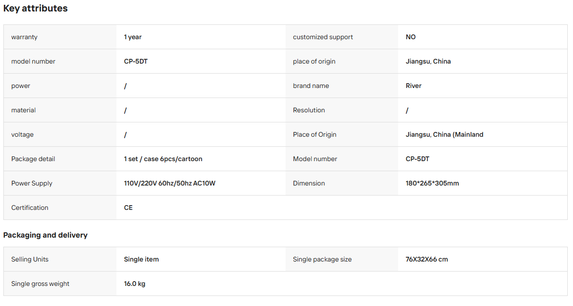Screen dimensions: 573x306
Task: Select the customized support value NO
Action: (x=411, y=37)
